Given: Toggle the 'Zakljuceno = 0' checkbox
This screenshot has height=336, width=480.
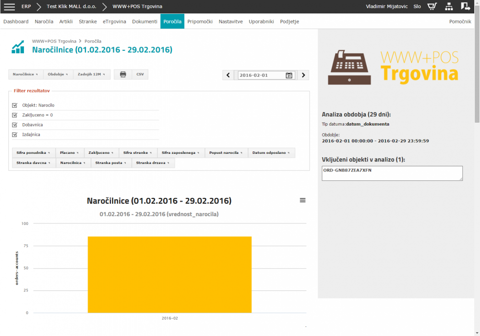Looking at the screenshot, I should click(15, 115).
